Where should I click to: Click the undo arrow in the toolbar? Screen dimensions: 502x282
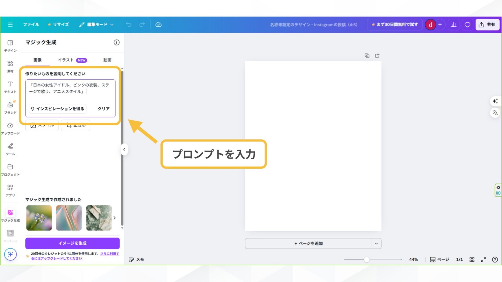pyautogui.click(x=128, y=24)
